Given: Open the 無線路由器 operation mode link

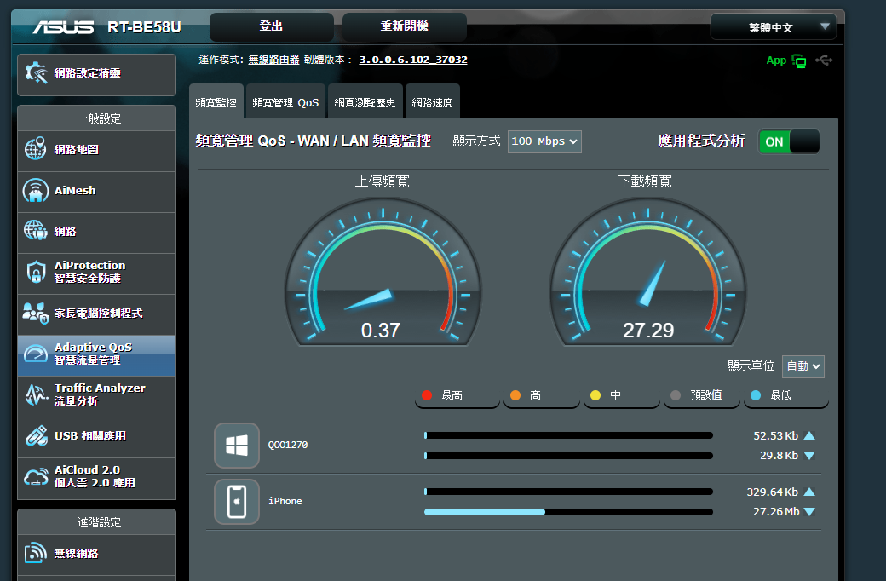Looking at the screenshot, I should [x=273, y=60].
